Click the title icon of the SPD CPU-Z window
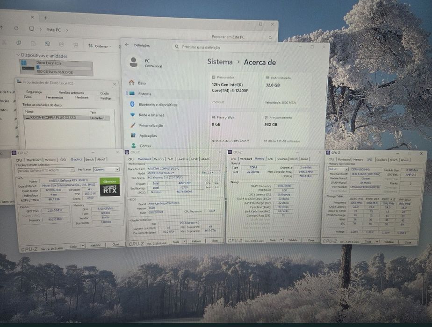This screenshot has height=327, width=432. 328,152
